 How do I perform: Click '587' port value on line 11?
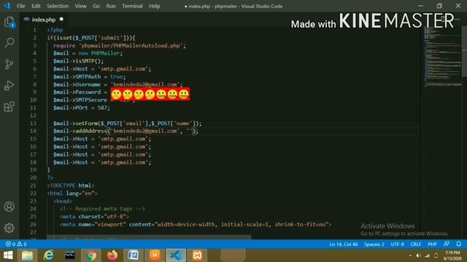(102, 108)
